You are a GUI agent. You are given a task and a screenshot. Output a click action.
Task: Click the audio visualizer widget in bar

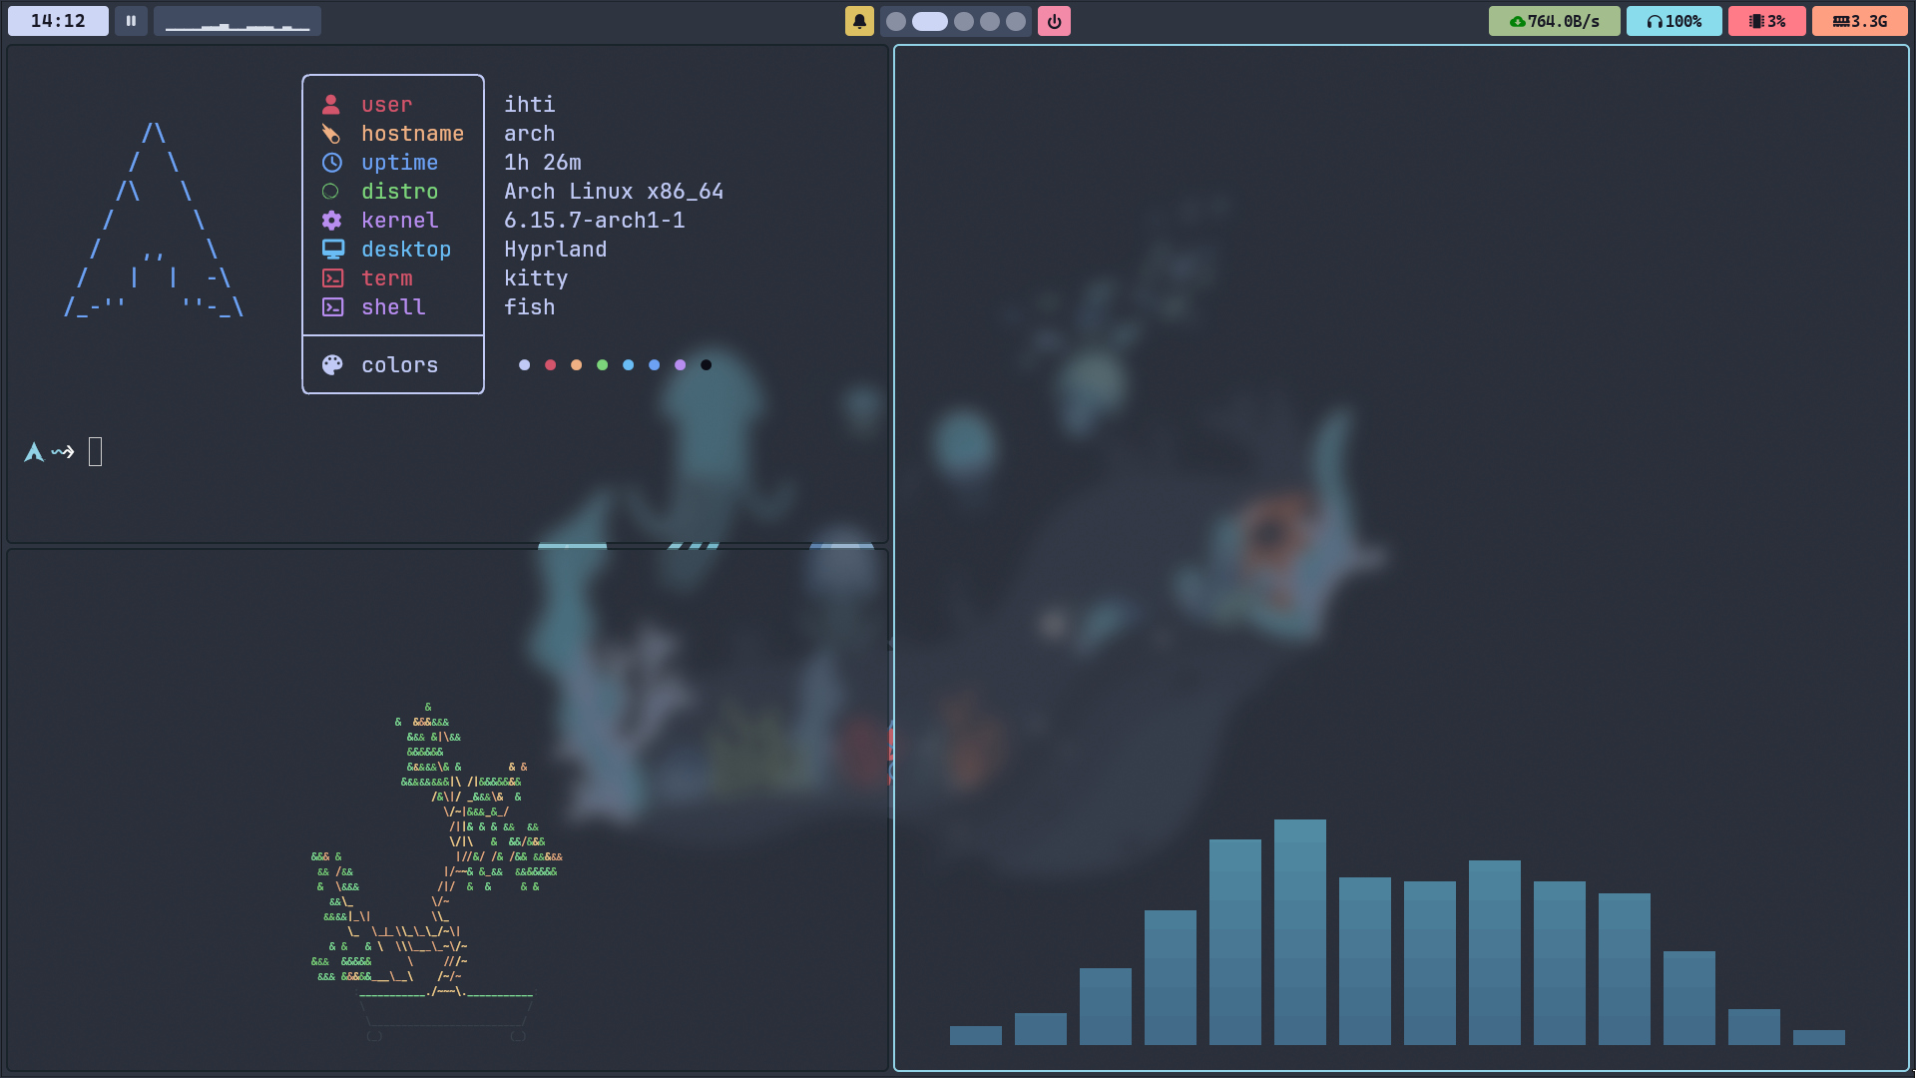(238, 21)
